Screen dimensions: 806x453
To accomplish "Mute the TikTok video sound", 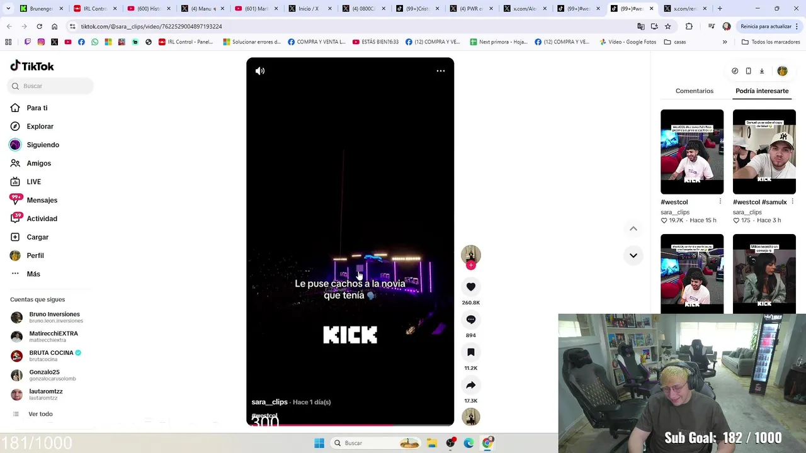I will coord(260,71).
